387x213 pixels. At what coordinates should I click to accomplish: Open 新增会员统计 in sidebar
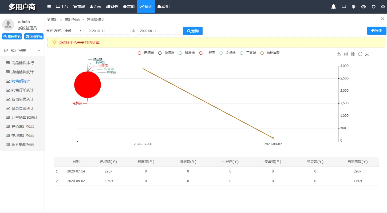point(22,99)
